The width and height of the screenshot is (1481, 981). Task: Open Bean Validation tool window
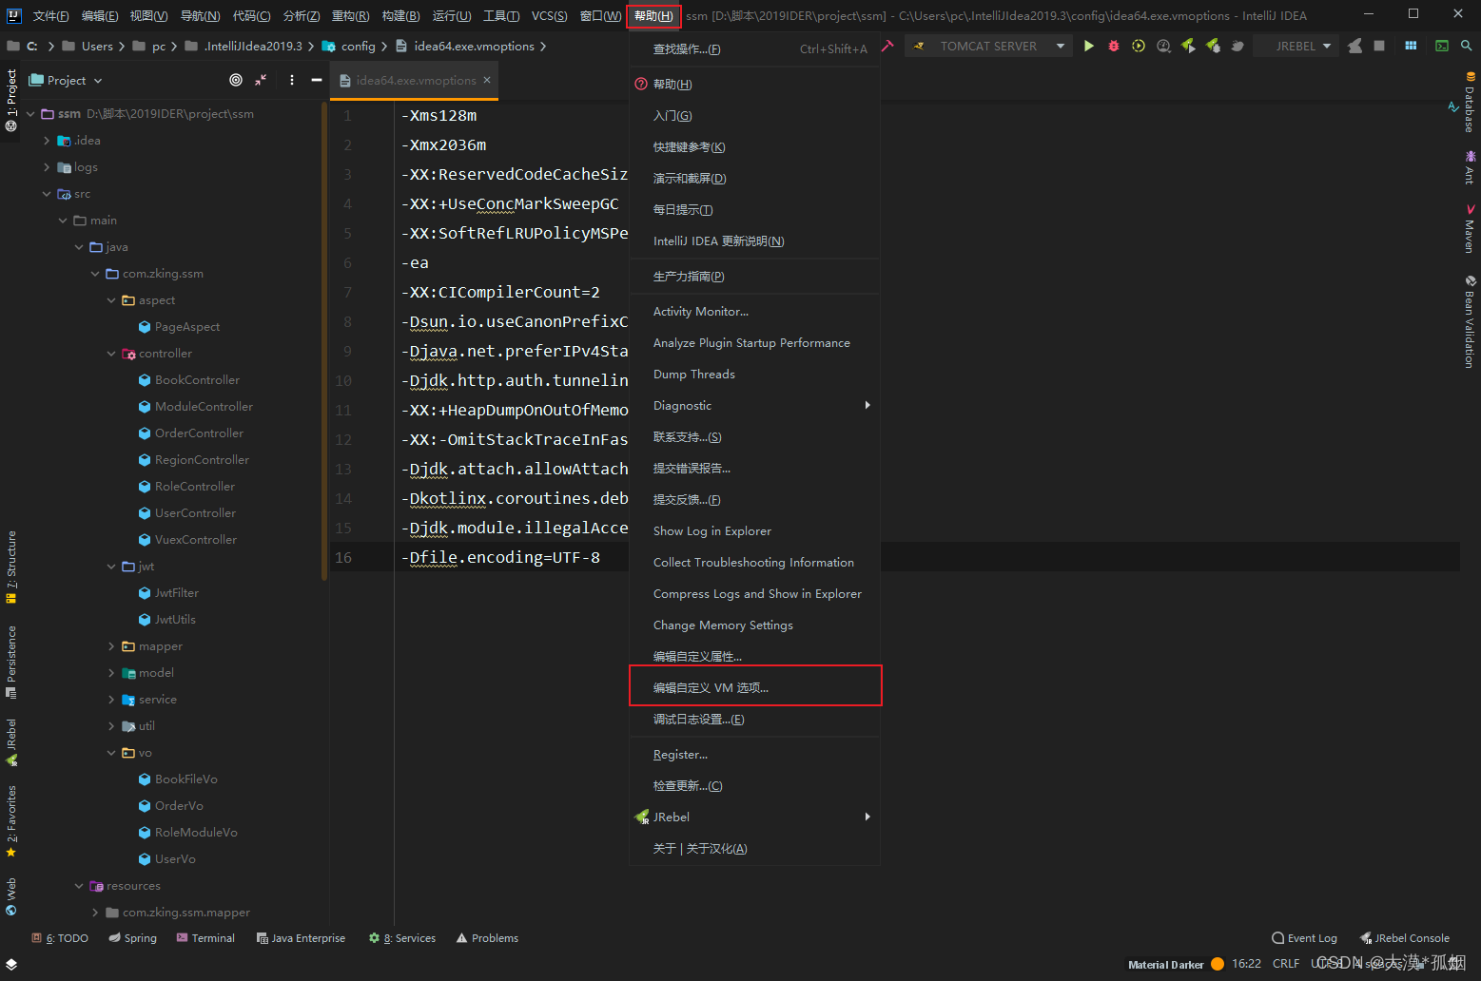[1470, 323]
